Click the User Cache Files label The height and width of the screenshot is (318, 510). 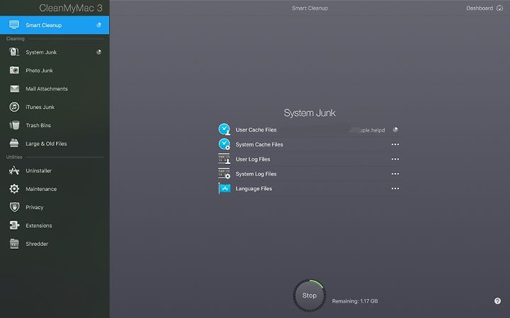point(256,130)
